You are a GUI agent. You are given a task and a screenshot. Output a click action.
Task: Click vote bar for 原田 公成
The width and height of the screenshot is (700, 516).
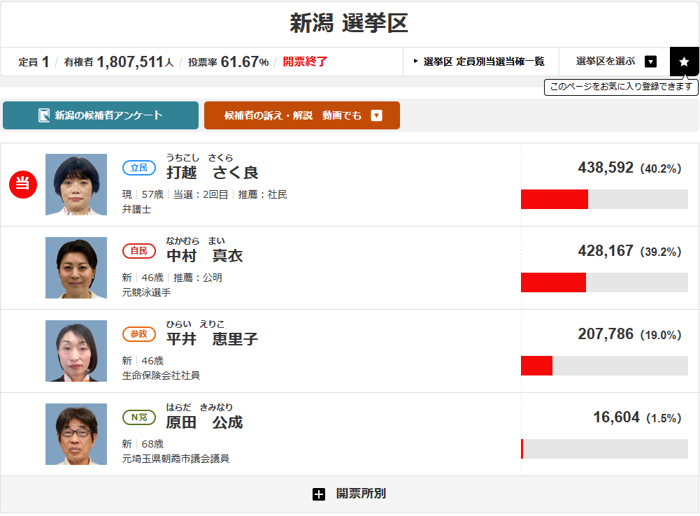tap(604, 449)
